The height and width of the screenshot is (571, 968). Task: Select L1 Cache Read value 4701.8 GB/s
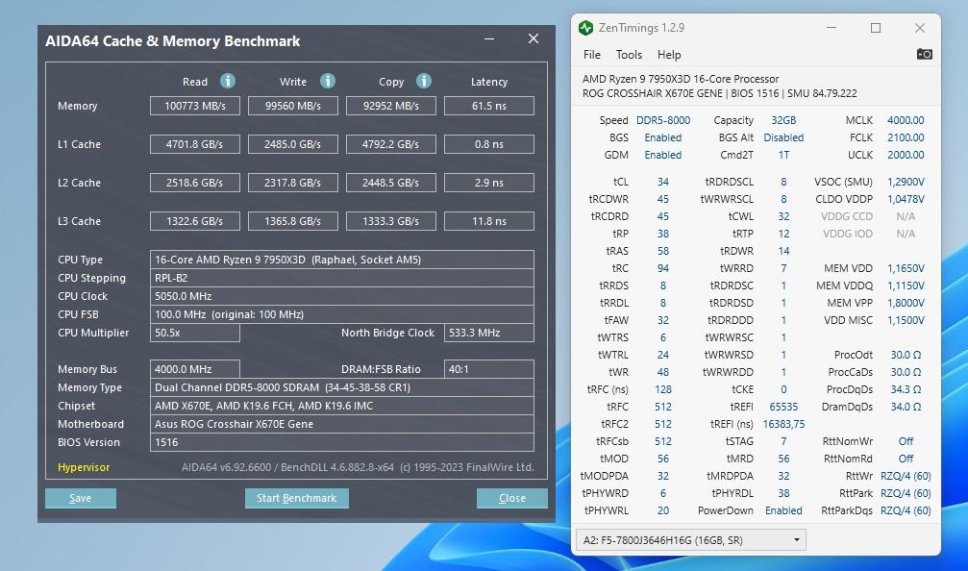[x=195, y=144]
